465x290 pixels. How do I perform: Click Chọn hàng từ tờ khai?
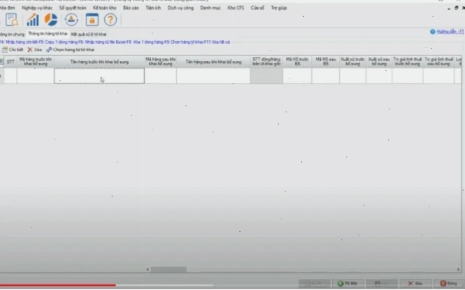pyautogui.click(x=71, y=50)
